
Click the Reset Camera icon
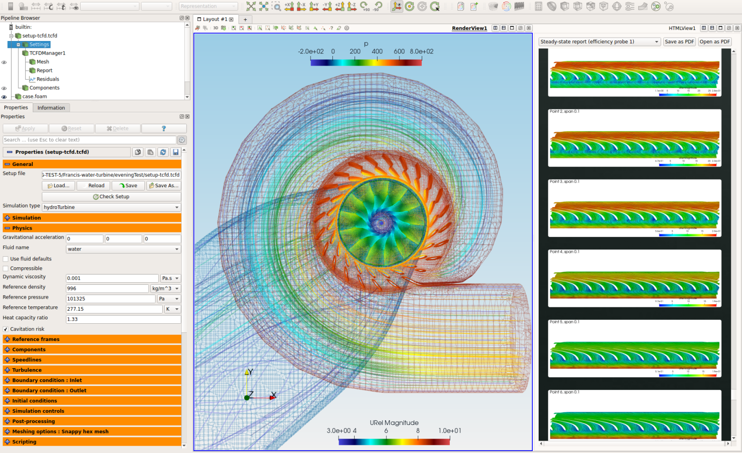[x=251, y=6]
